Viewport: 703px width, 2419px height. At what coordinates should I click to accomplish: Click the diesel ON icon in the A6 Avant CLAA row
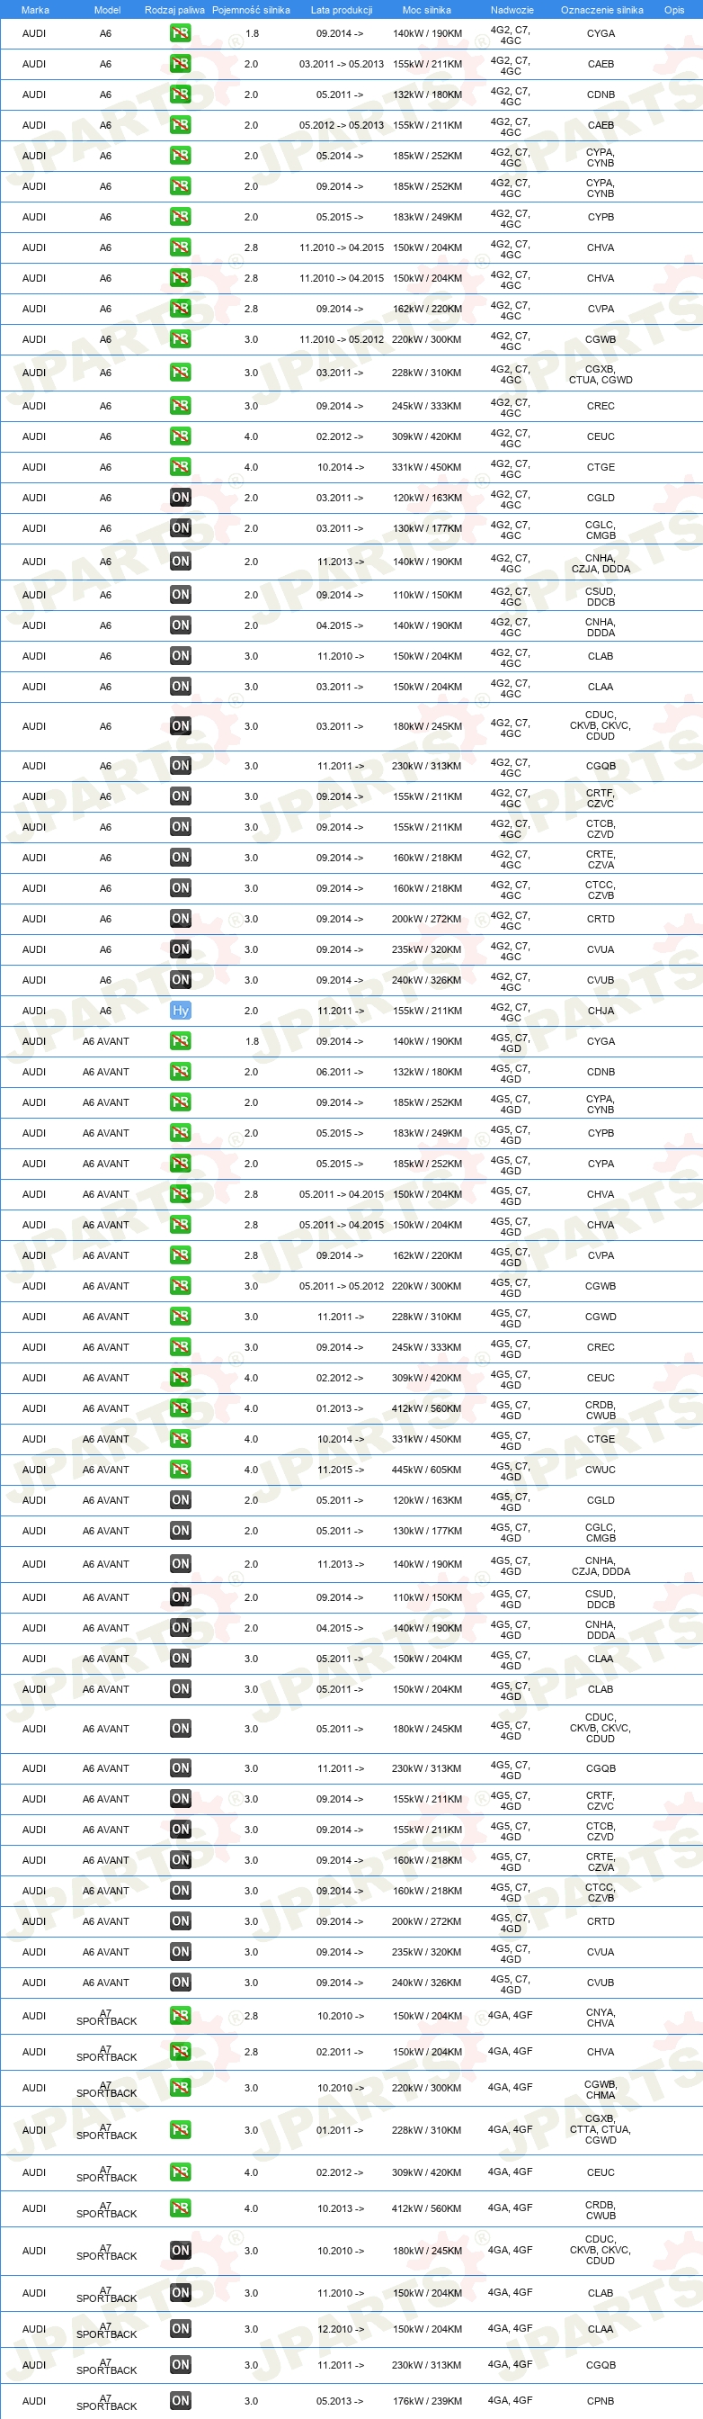pos(180,1659)
